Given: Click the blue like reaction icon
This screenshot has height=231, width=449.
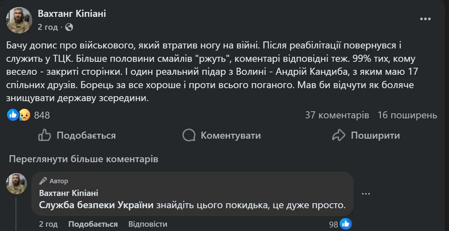Looking at the screenshot, I should [x=13, y=115].
